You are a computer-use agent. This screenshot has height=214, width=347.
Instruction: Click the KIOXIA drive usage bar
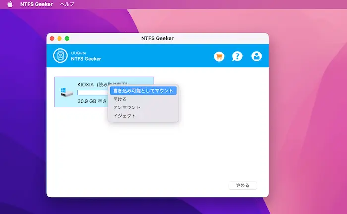(93, 93)
